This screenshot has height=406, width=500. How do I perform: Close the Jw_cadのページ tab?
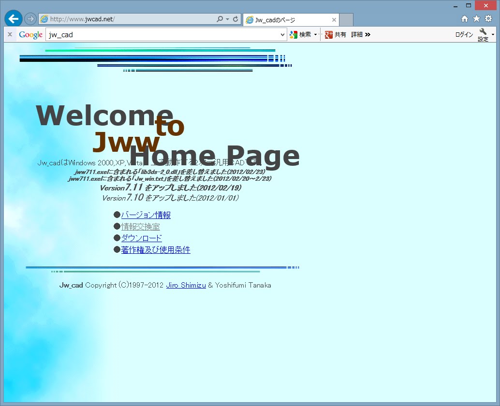(x=334, y=20)
